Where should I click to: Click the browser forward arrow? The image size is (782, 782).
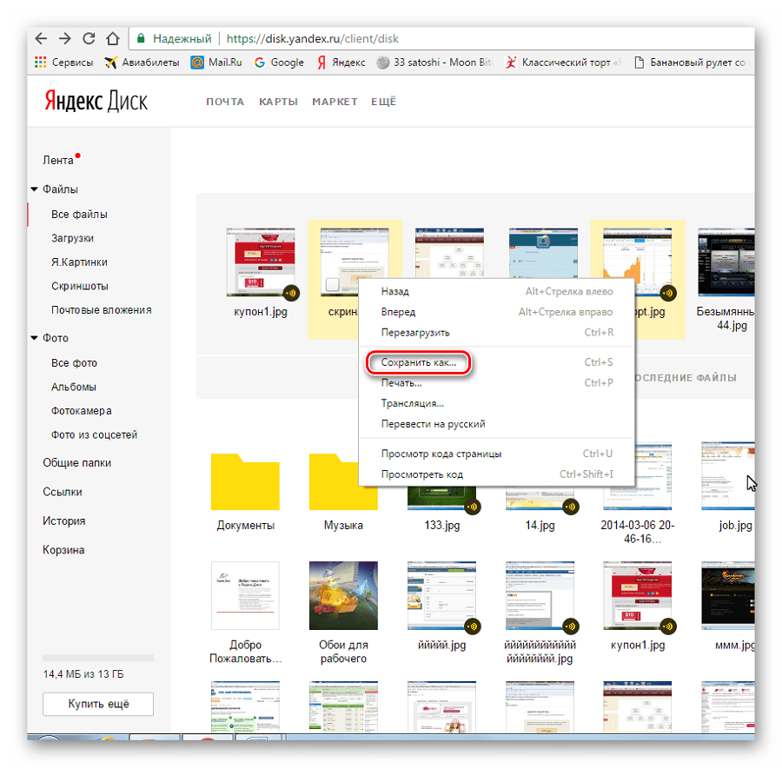coord(64,38)
